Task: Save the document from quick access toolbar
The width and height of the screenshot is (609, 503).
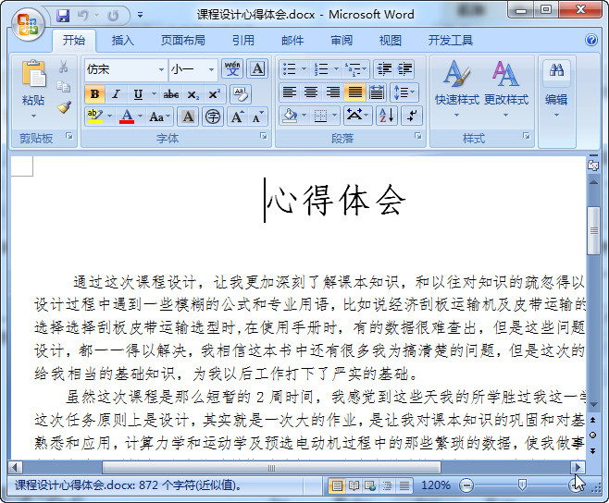Action: [x=63, y=16]
